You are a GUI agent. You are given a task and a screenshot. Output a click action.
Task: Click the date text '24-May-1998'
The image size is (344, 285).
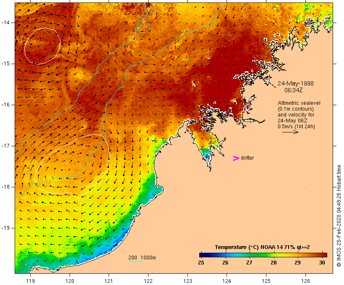point(295,83)
